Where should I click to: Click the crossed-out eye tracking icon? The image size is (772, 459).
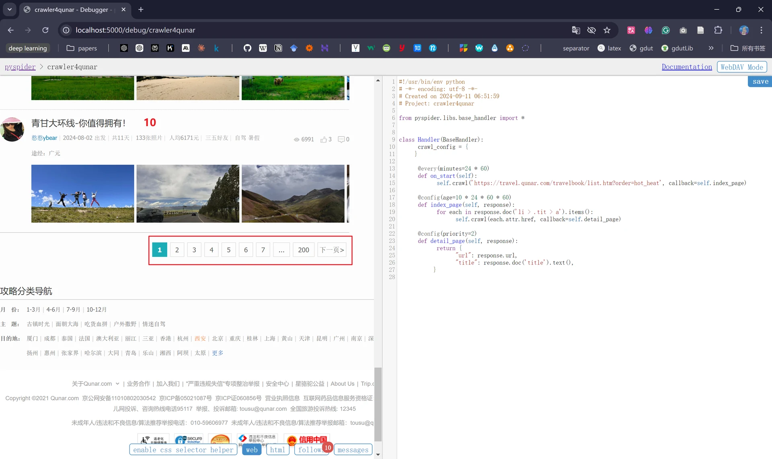click(x=591, y=30)
